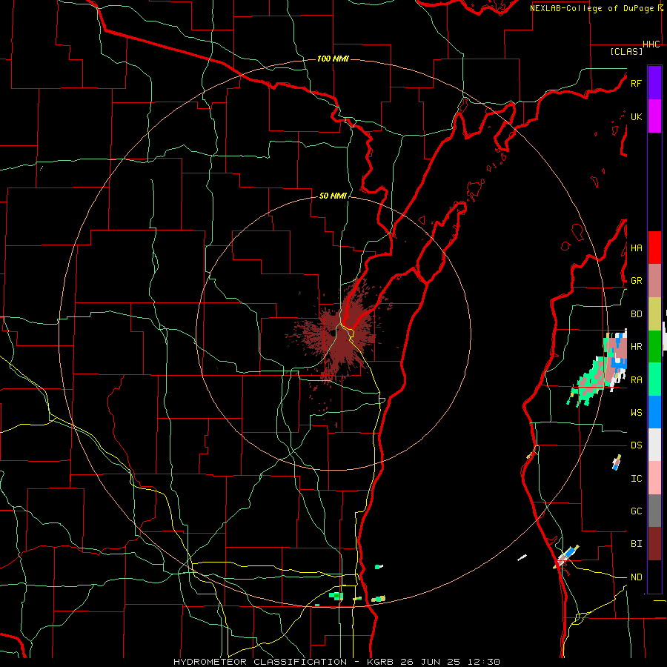
Task: Click the 'DS' legend label
Action: (636, 445)
